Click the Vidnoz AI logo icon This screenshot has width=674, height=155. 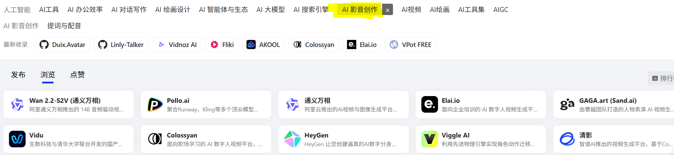(161, 45)
